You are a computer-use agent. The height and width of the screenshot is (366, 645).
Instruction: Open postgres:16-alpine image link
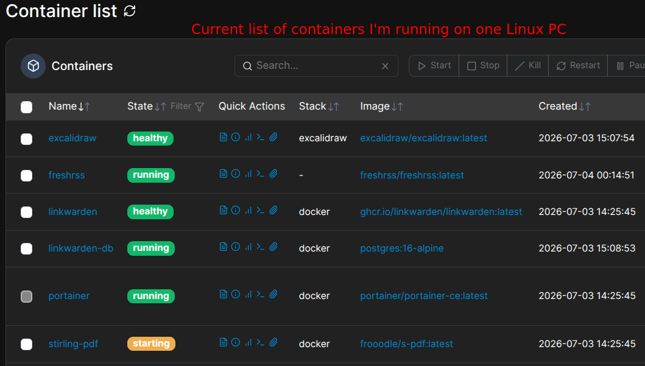click(x=402, y=248)
